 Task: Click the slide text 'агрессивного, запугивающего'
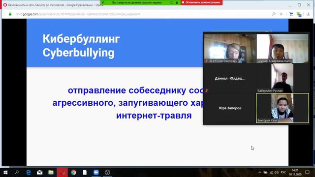120,103
